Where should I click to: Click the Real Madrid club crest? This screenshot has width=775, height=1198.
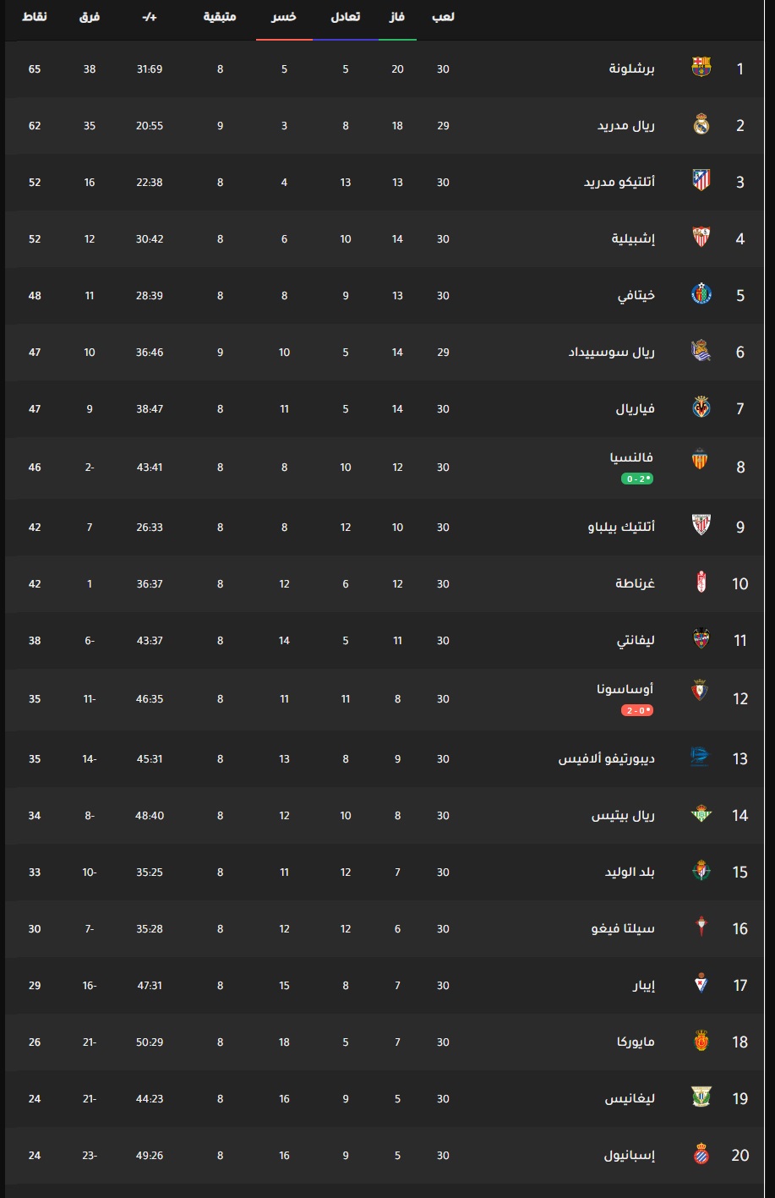click(x=701, y=125)
